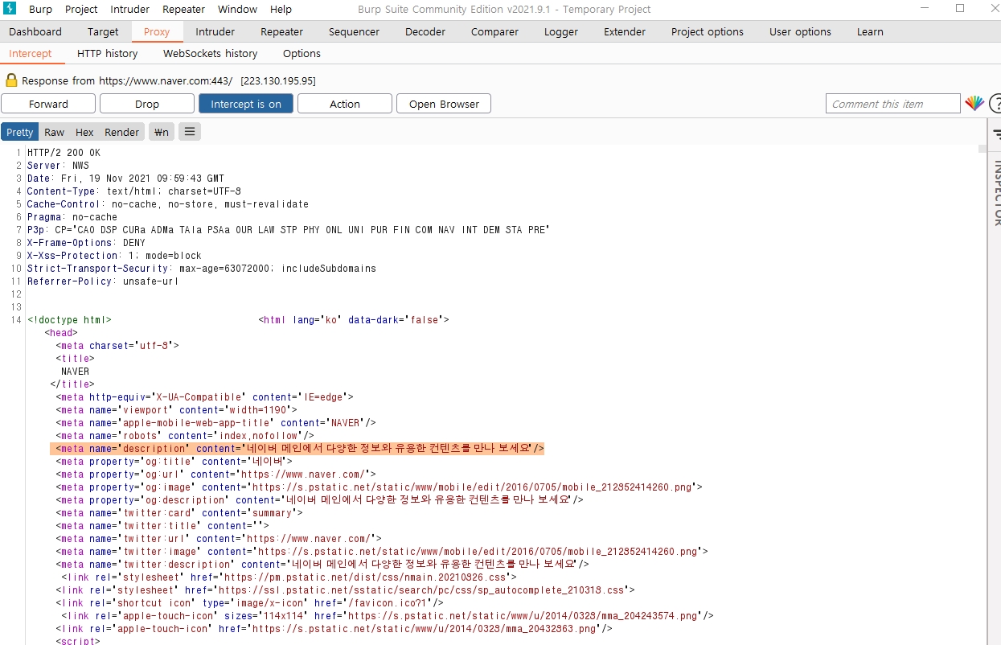Open the Extender tab
The width and height of the screenshot is (1001, 645).
point(625,31)
